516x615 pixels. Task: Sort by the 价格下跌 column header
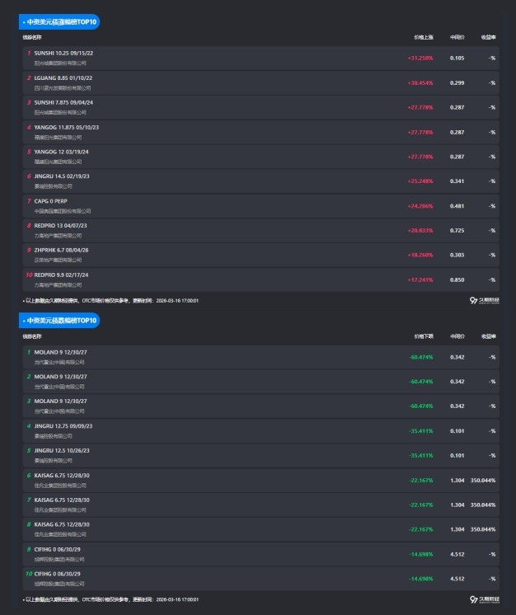coord(424,336)
